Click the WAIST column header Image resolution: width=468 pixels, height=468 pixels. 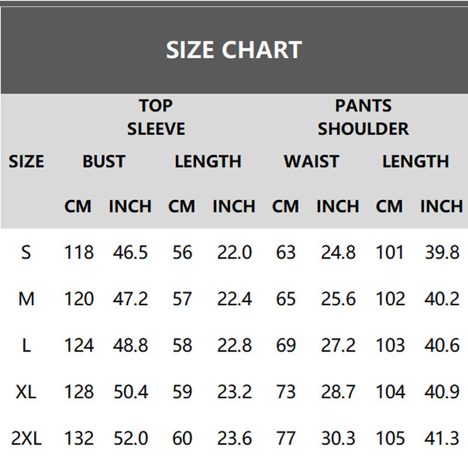point(311,161)
